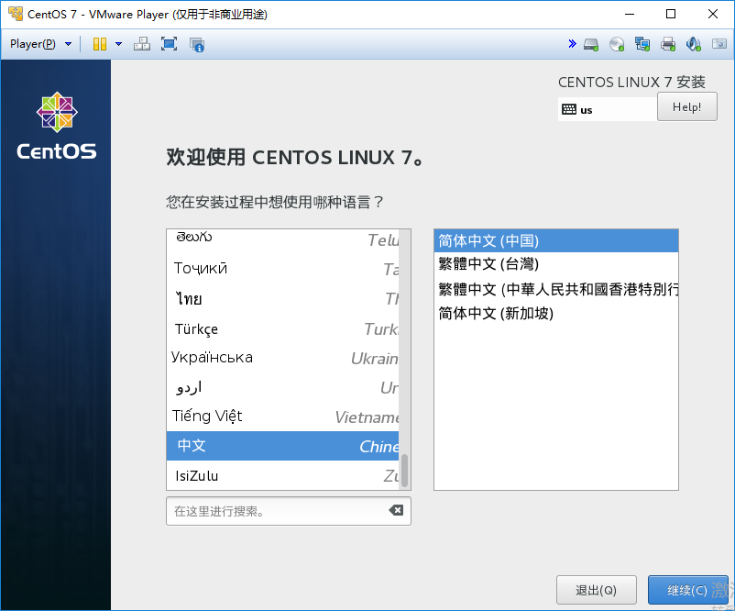Clear the search field with the X icon
The width and height of the screenshot is (735, 611).
click(x=396, y=510)
